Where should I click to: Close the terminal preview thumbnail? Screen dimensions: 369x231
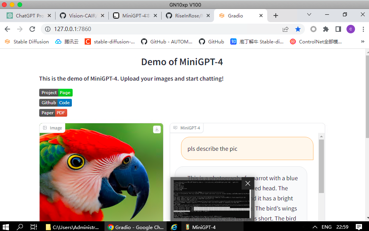tap(248, 183)
